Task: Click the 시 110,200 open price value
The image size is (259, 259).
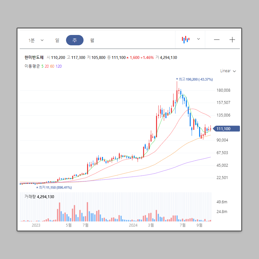Action: (x=56, y=58)
